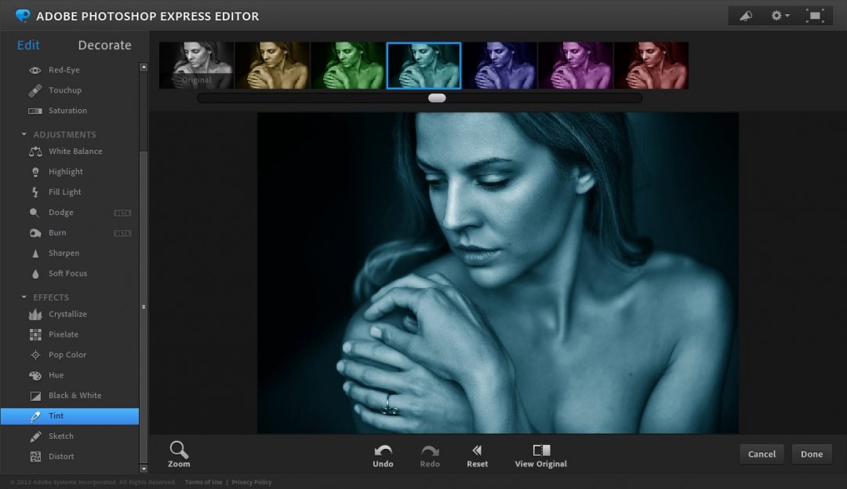Apply the green tint thumbnail
Screen dimensions: 847x489
pyautogui.click(x=348, y=65)
